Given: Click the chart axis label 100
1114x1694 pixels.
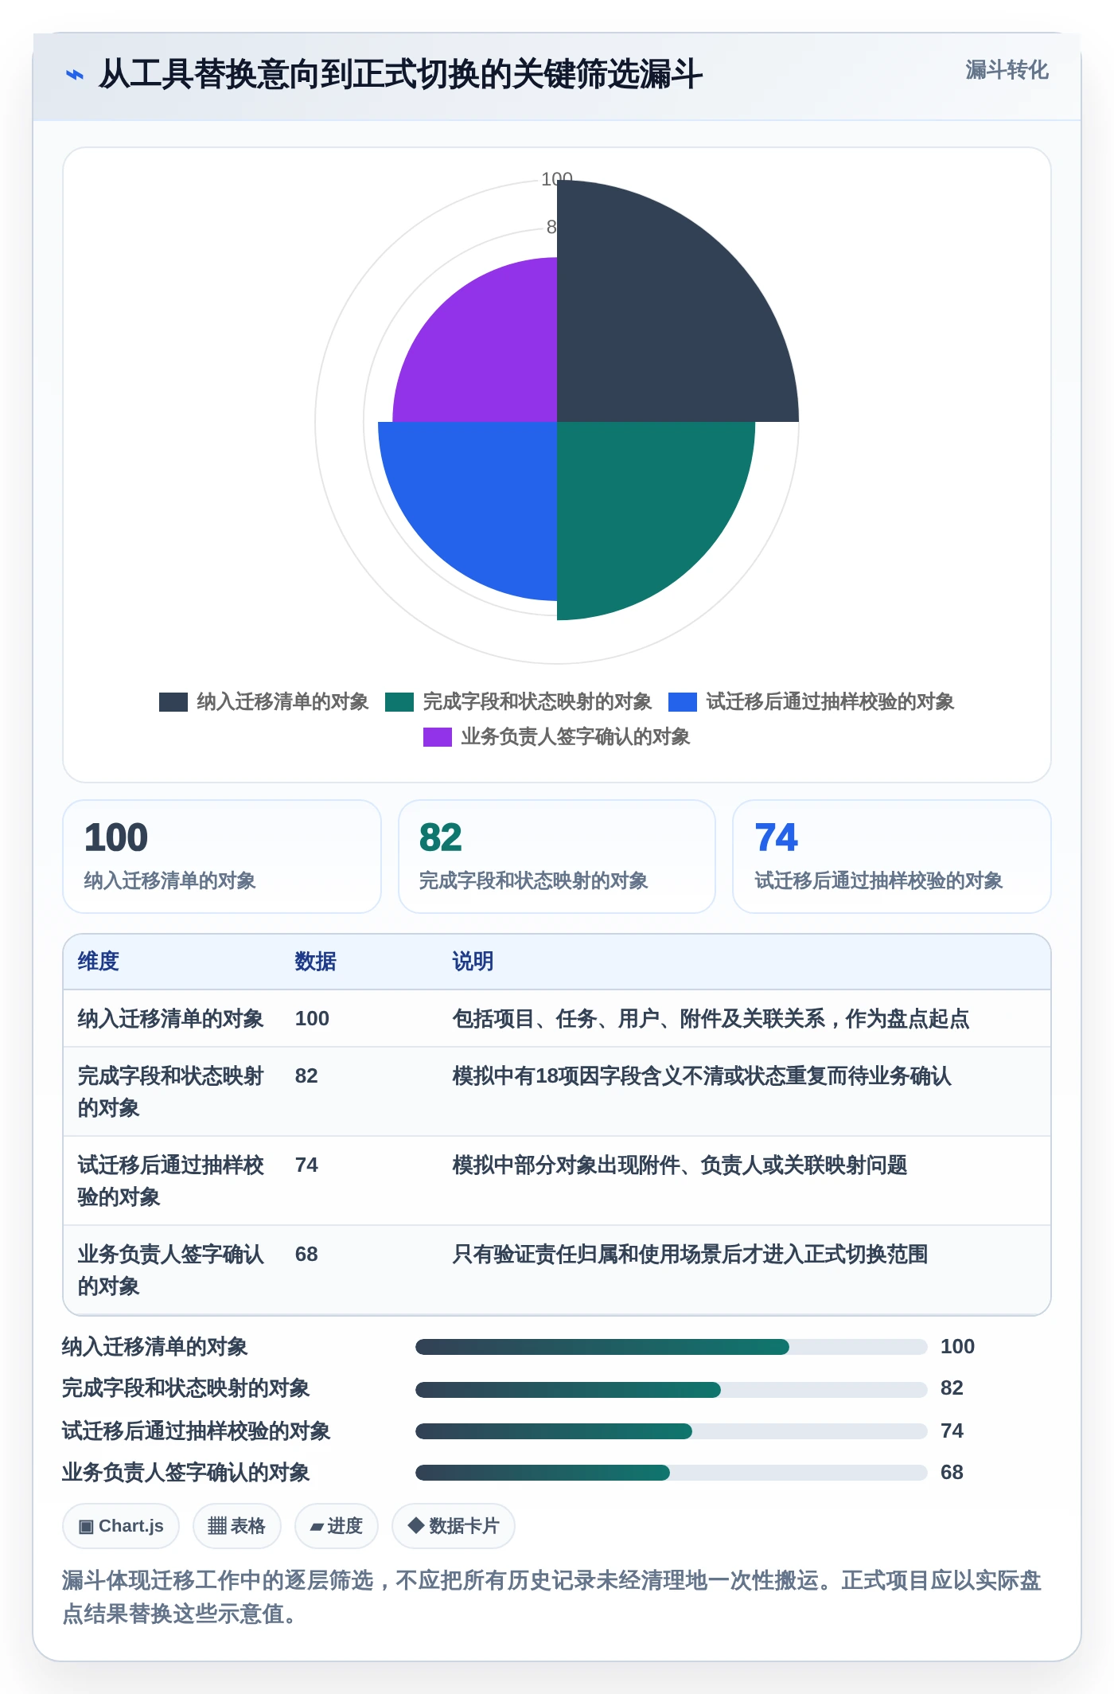Looking at the screenshot, I should [x=557, y=179].
